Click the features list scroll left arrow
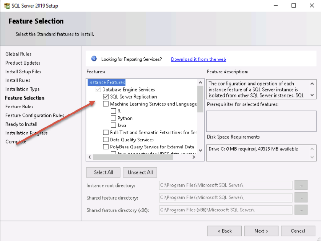 coord(90,157)
